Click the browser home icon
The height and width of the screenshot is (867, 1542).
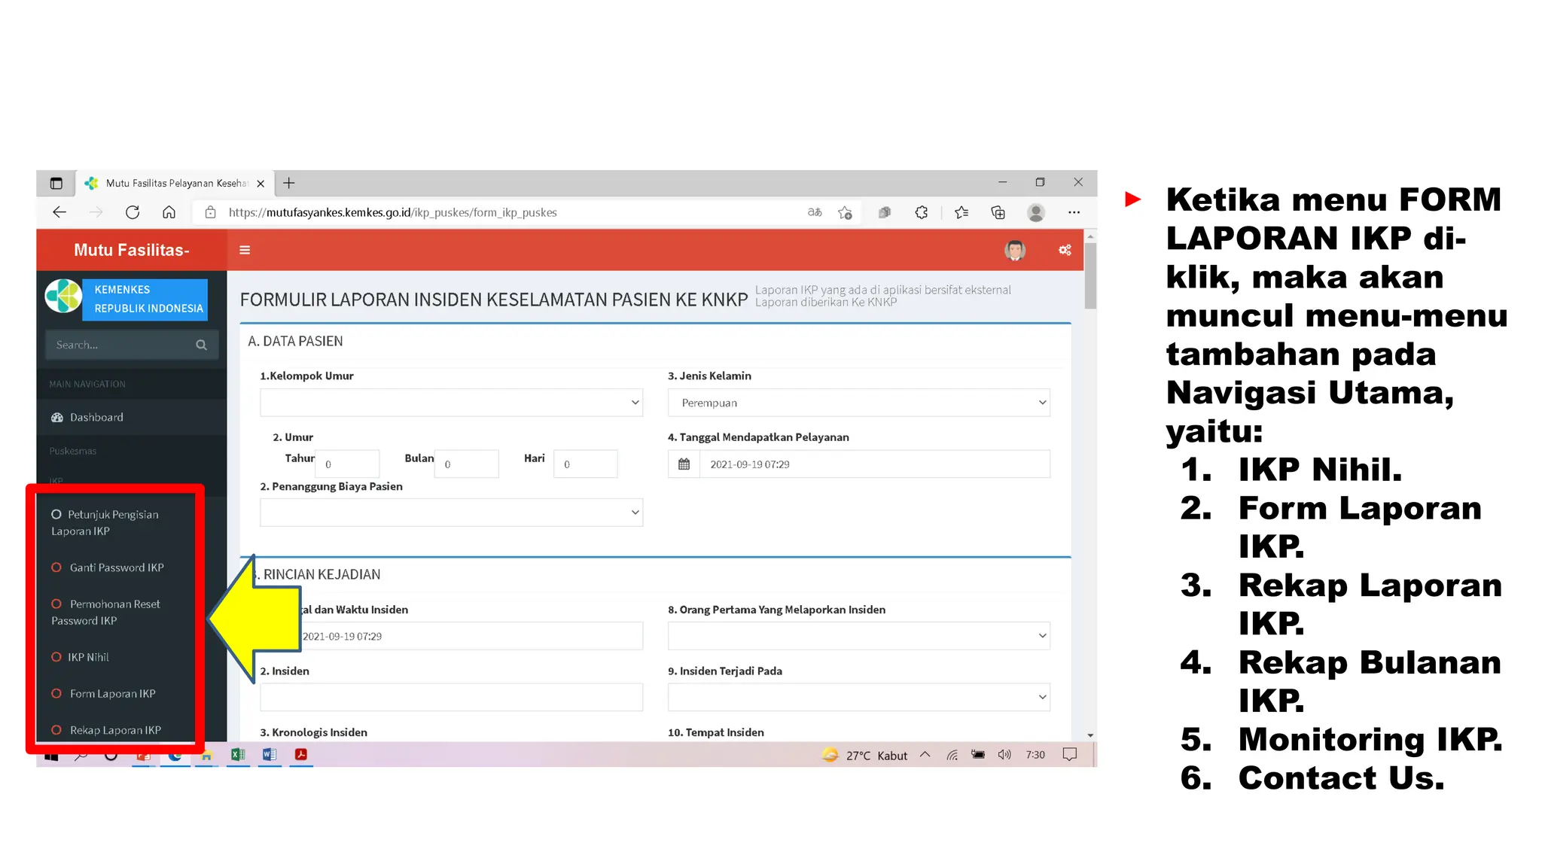click(169, 212)
